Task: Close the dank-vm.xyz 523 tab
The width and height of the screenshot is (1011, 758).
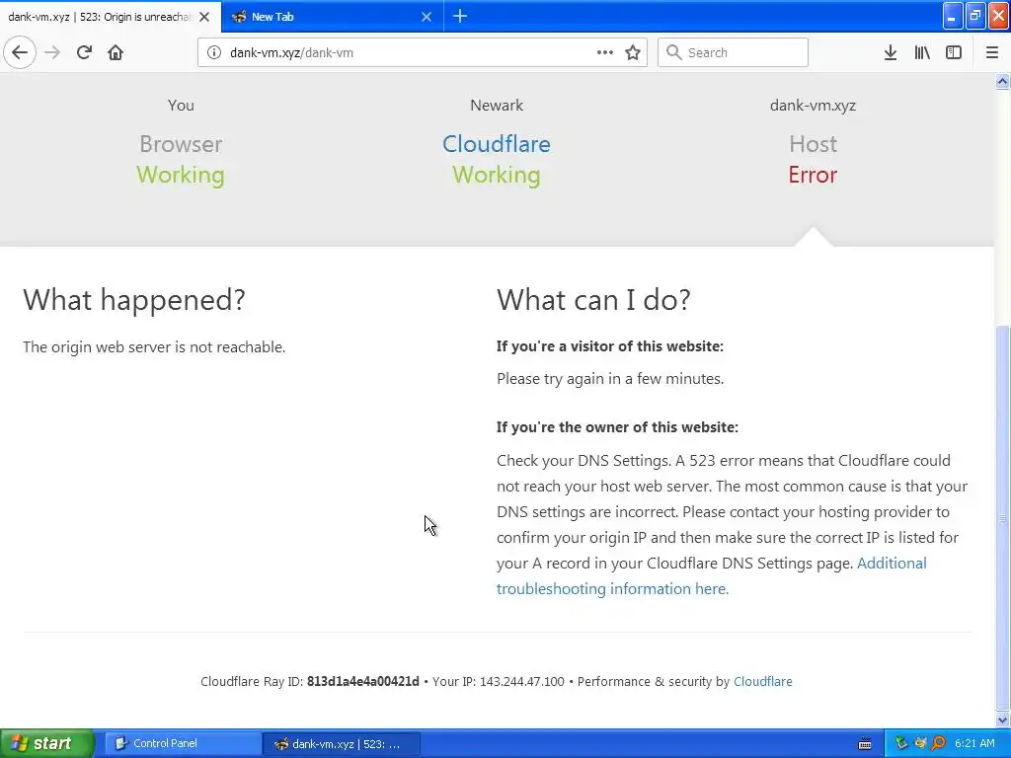Action: tap(204, 17)
